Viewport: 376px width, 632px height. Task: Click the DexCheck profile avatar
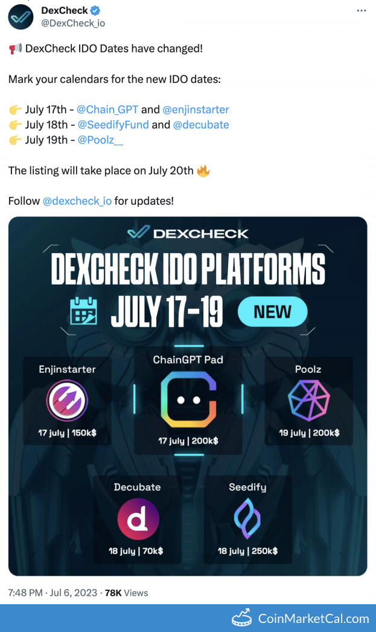[21, 16]
